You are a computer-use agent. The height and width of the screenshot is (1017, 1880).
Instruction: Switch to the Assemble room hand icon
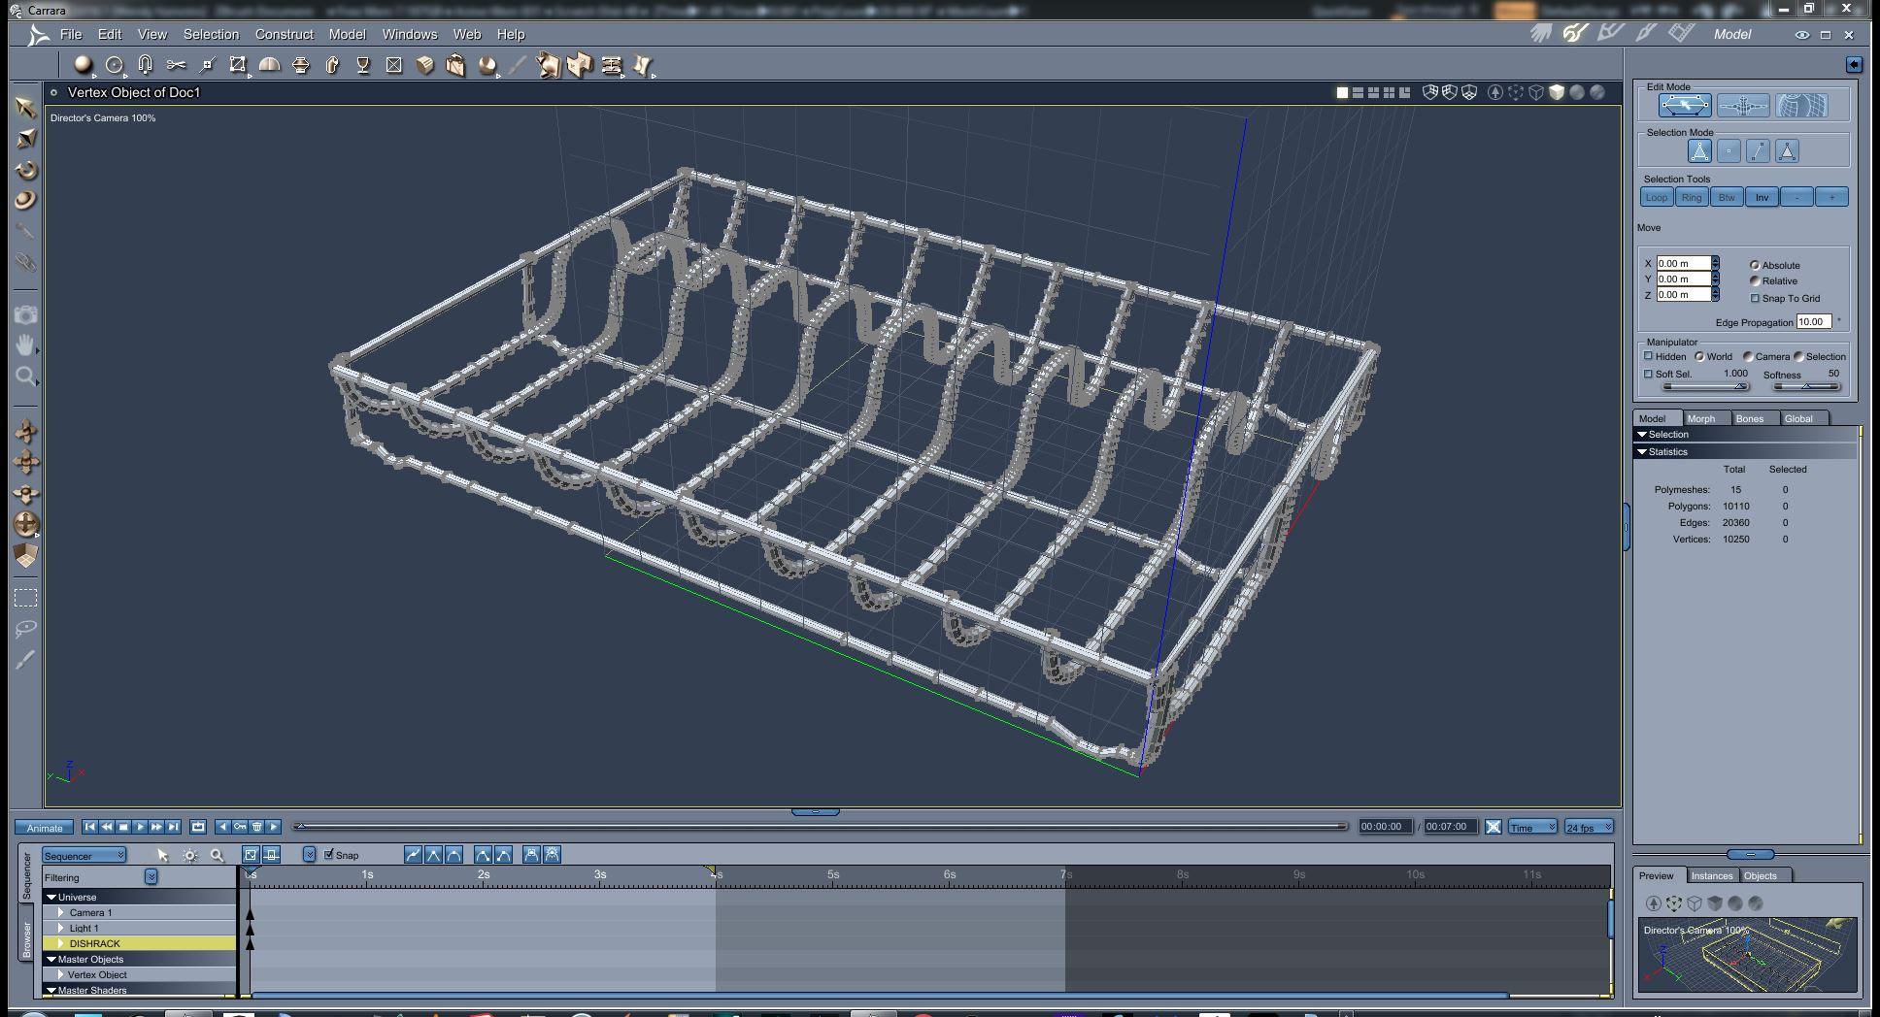1541,34
